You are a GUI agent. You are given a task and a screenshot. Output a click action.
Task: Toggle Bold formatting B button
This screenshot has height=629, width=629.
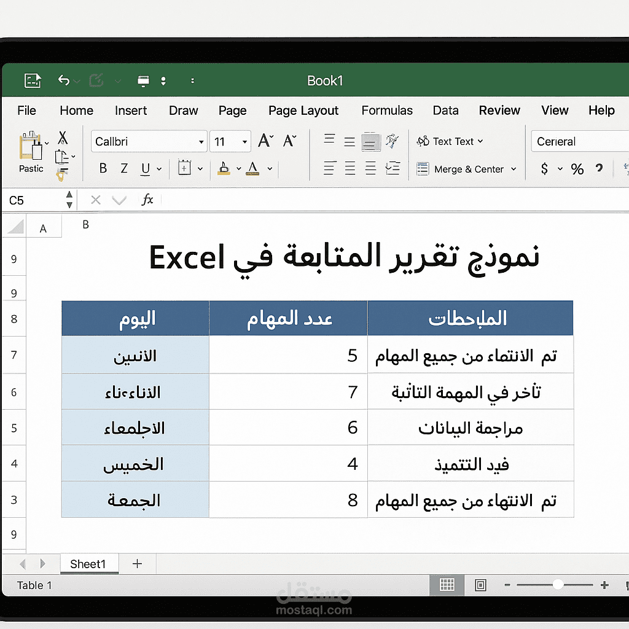pyautogui.click(x=103, y=168)
